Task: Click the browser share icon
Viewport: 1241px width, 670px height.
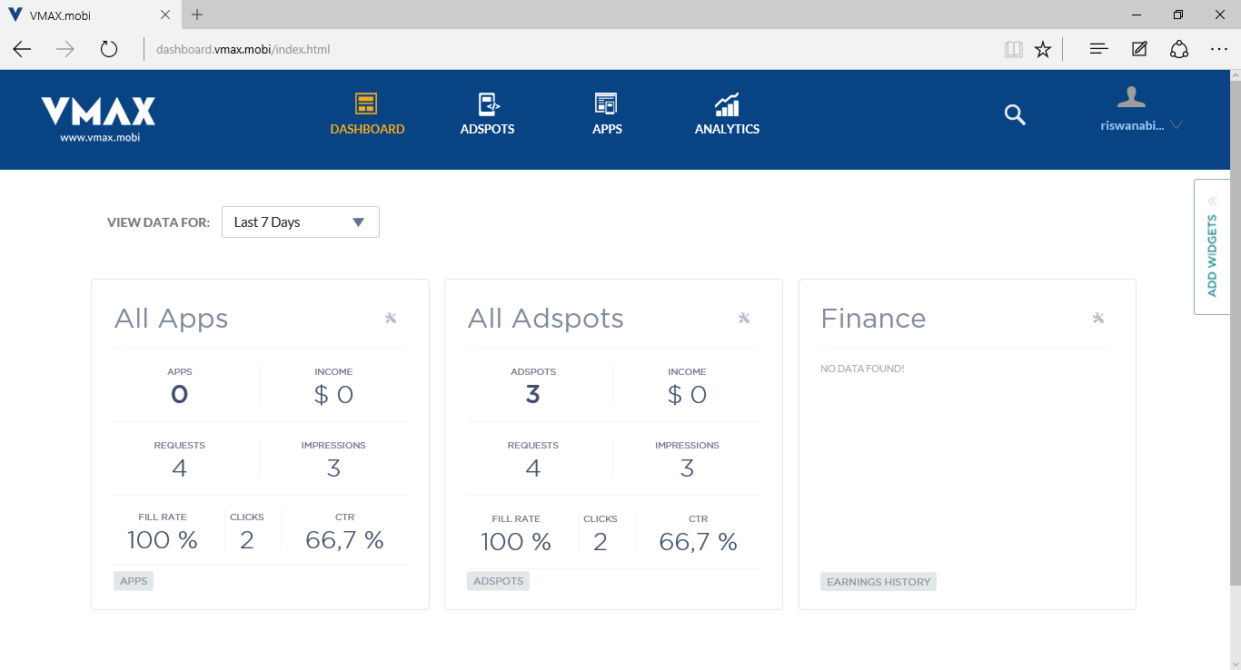Action: tap(1179, 49)
